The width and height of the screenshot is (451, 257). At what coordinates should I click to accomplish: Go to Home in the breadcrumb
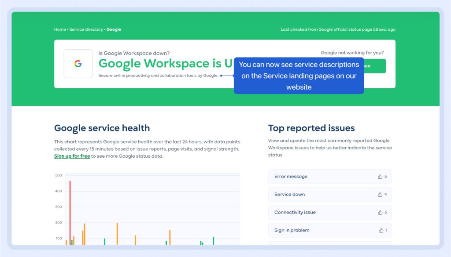(60, 29)
